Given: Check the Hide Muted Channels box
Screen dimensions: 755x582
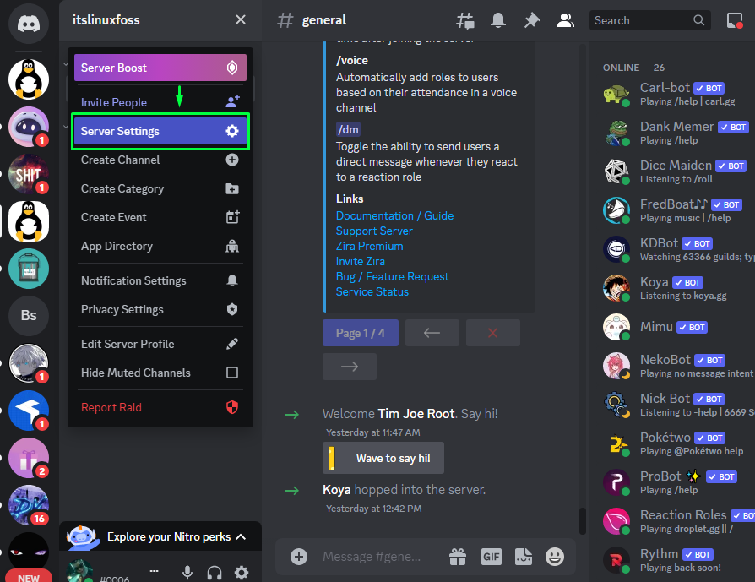Looking at the screenshot, I should click(232, 373).
